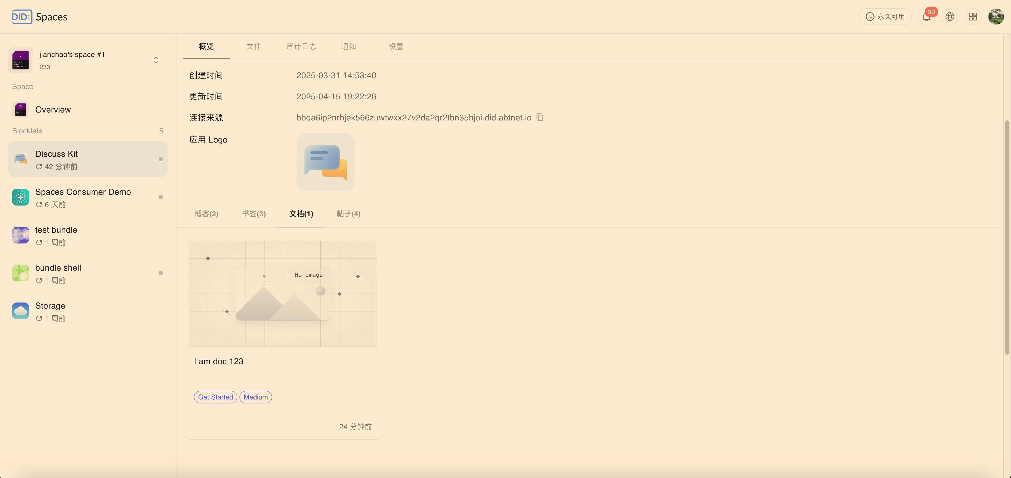Click the Discuss Kit app logo image
1011x478 pixels.
click(x=325, y=162)
